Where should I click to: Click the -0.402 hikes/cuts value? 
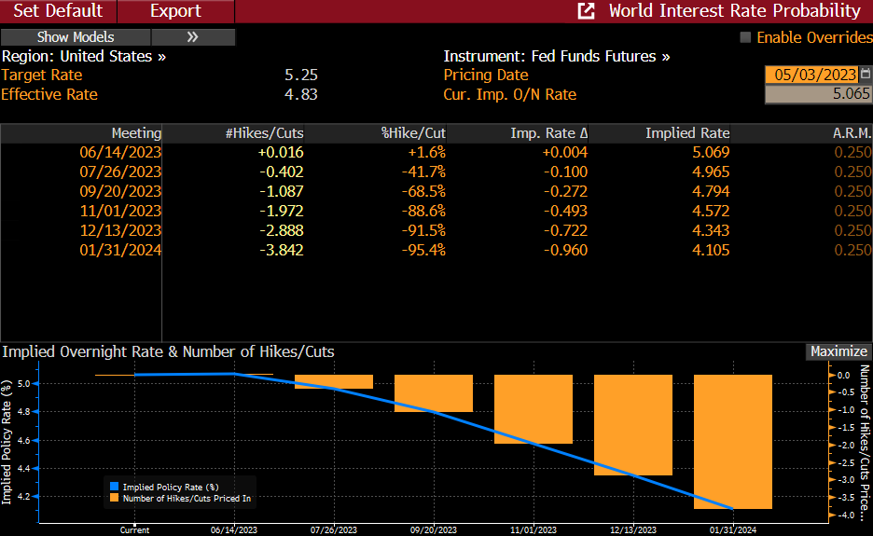(x=282, y=172)
